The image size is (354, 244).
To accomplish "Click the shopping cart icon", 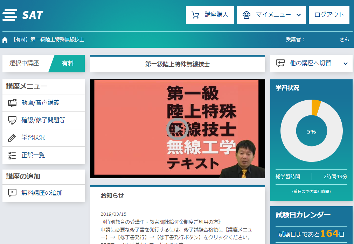I will coord(195,15).
